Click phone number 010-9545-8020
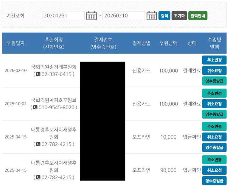This screenshot has width=227, height=186. click(57, 108)
